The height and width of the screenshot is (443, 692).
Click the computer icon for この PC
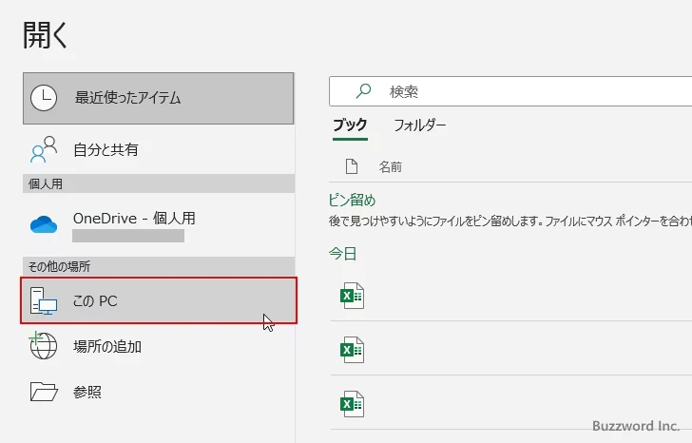click(44, 301)
